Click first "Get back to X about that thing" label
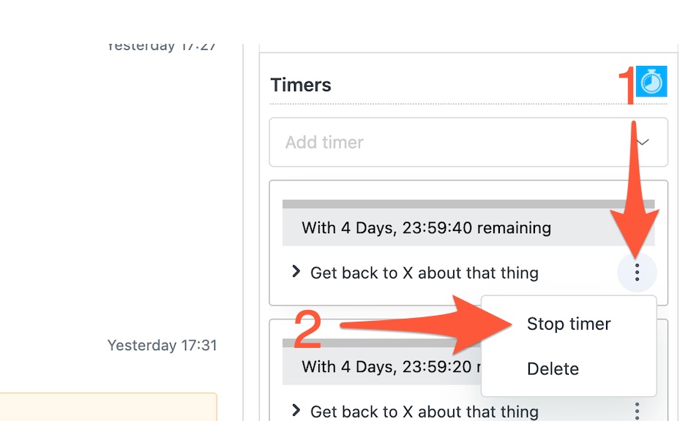Screen dimensions: 688x421 425,273
